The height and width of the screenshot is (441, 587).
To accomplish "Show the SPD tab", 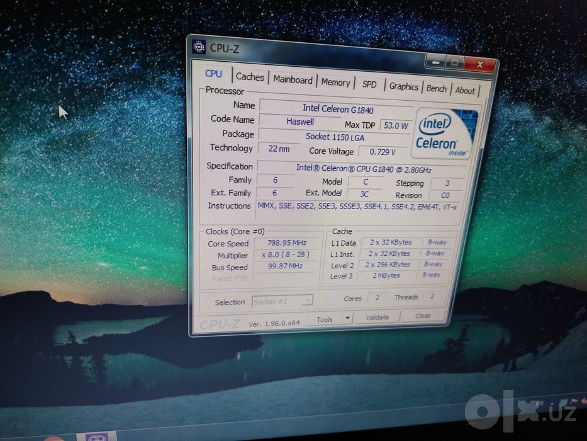I will coord(369,85).
